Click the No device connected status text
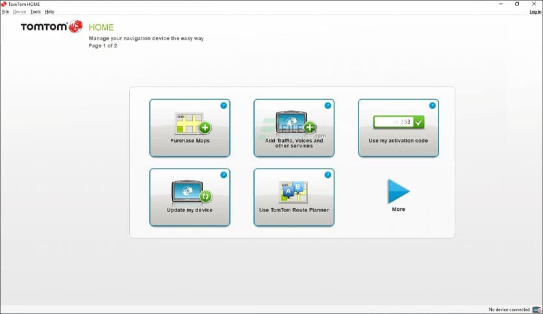Image resolution: width=543 pixels, height=314 pixels. [x=509, y=309]
